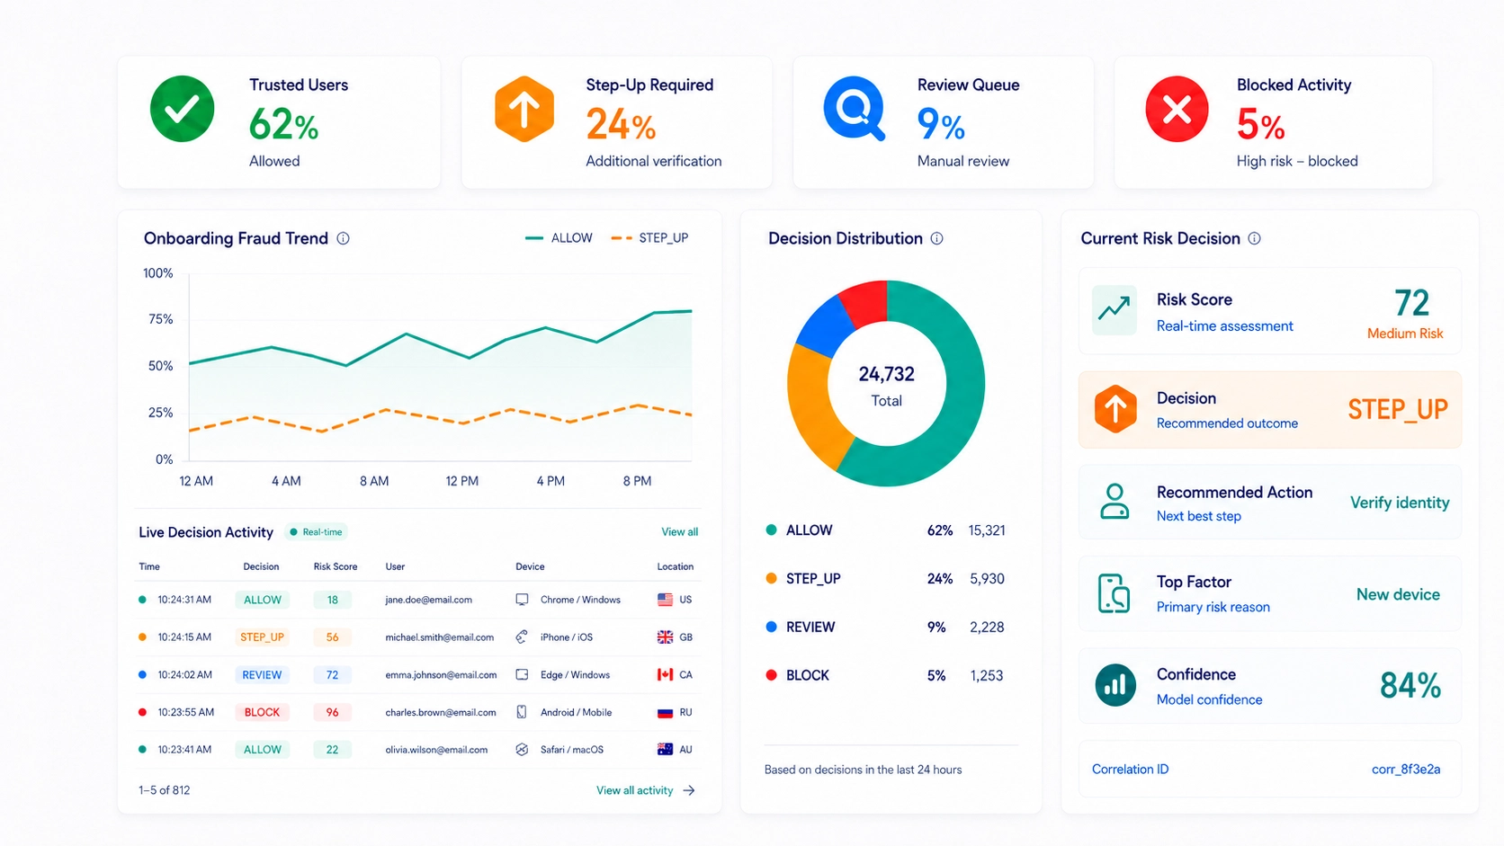Click the green dot beside ALLOW distribution legend
The image size is (1504, 846).
771,530
